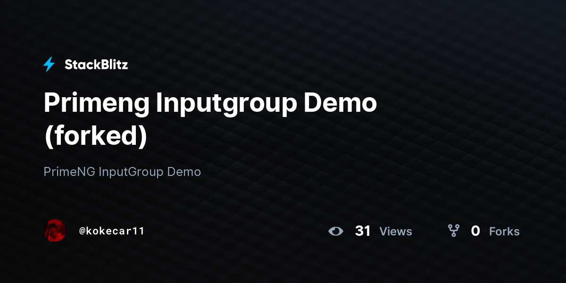Image resolution: width=566 pixels, height=283 pixels.
Task: Click Demo in the gray subtitle
Action: point(185,172)
